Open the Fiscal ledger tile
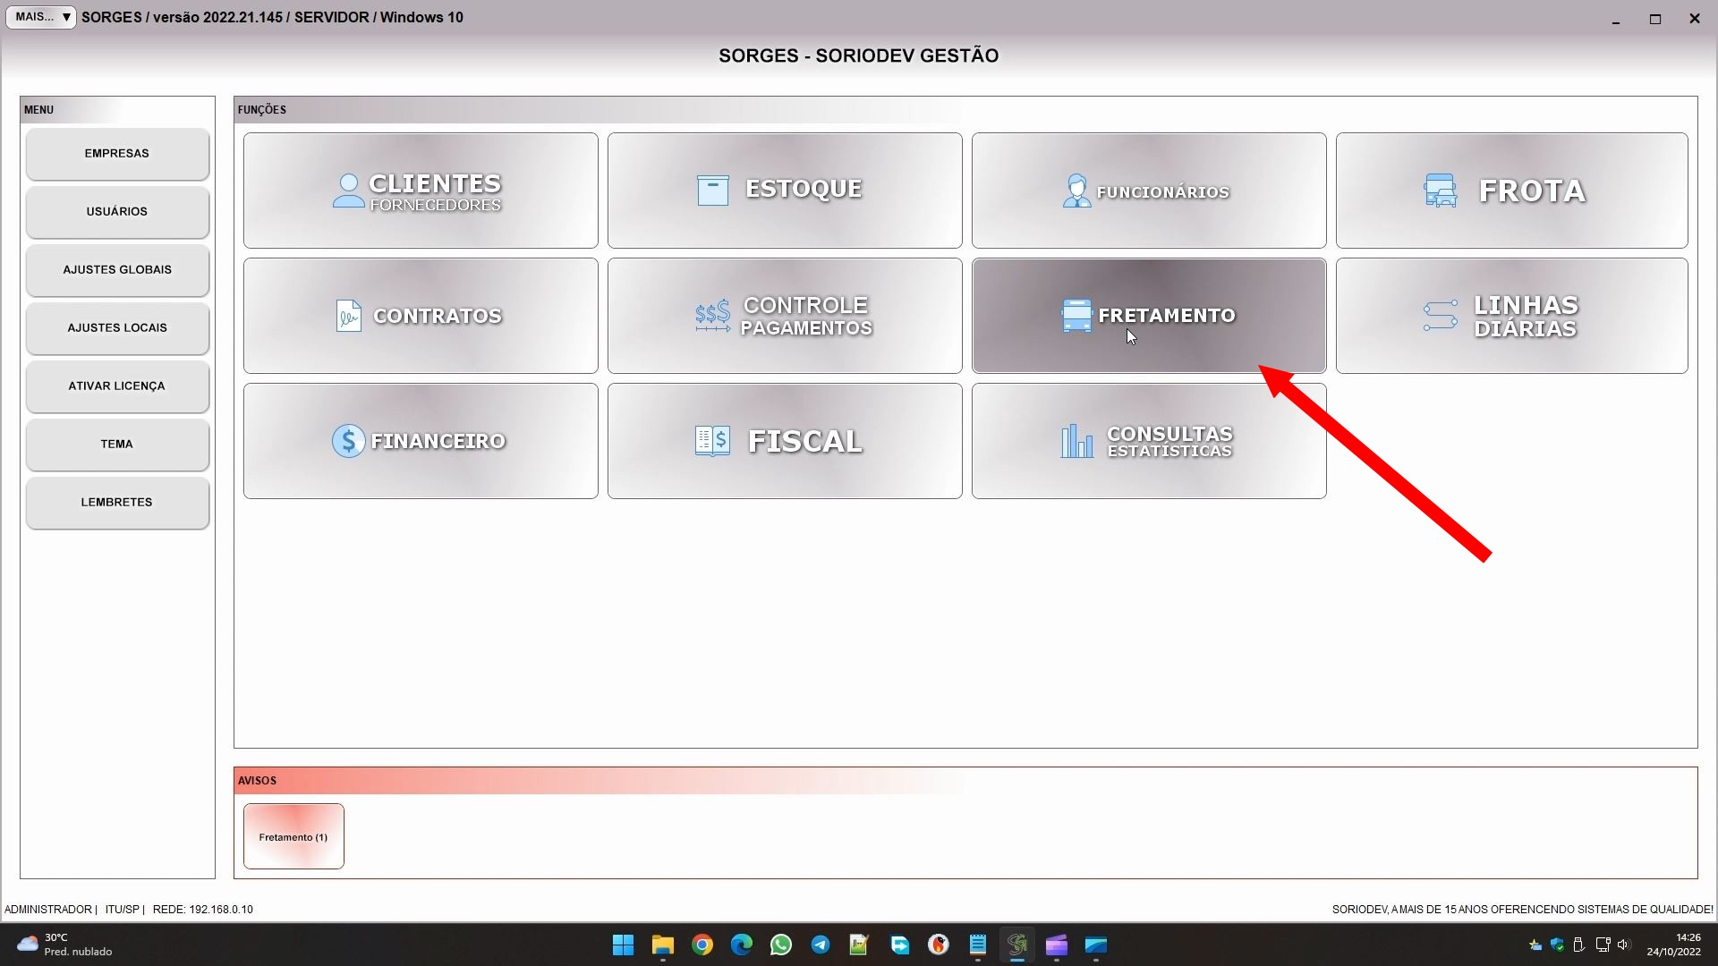The image size is (1718, 966). [x=785, y=441]
